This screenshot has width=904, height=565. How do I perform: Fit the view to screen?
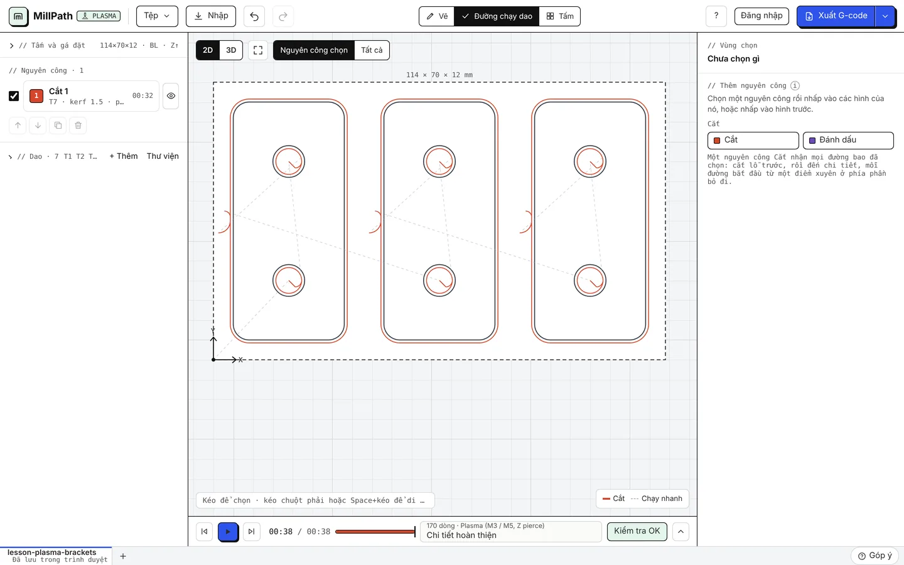258,50
